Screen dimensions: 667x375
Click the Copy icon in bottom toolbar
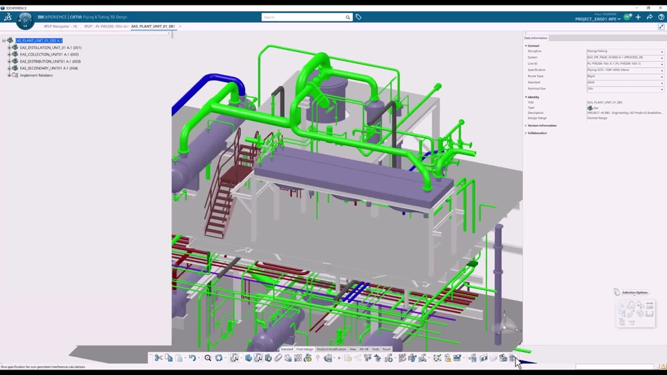point(169,358)
